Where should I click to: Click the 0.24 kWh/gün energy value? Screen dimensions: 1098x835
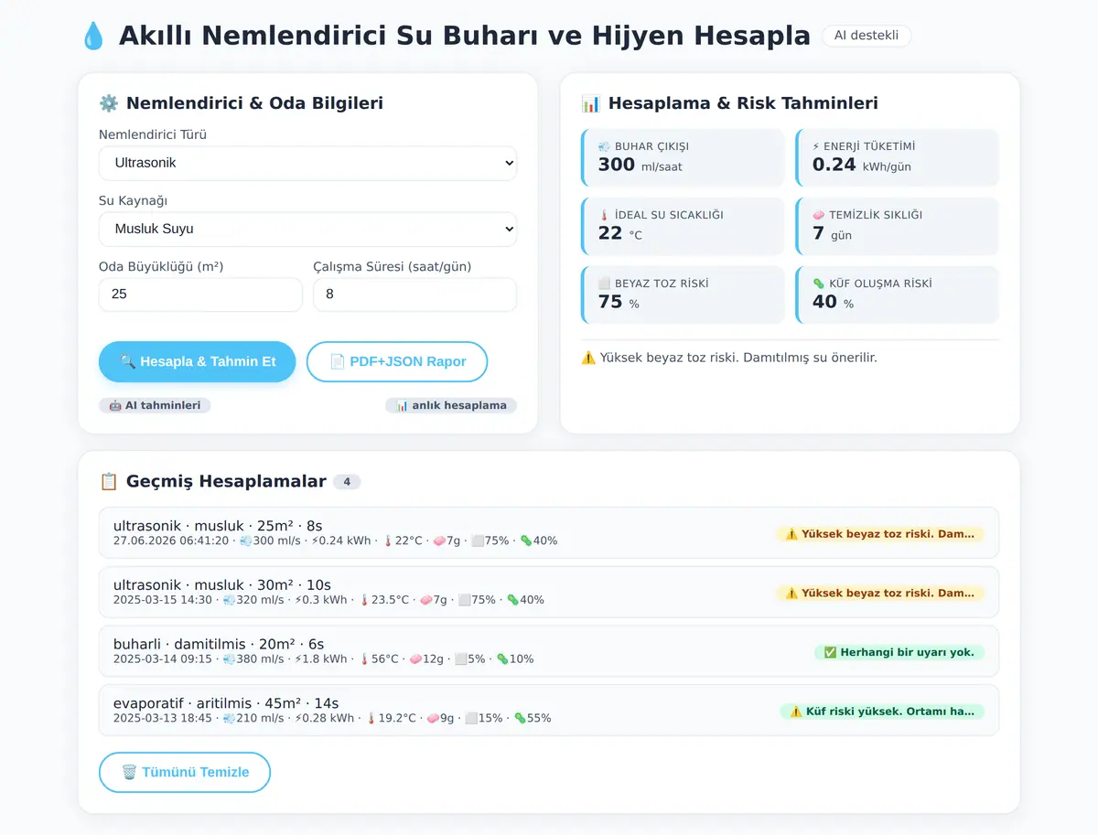pos(862,166)
